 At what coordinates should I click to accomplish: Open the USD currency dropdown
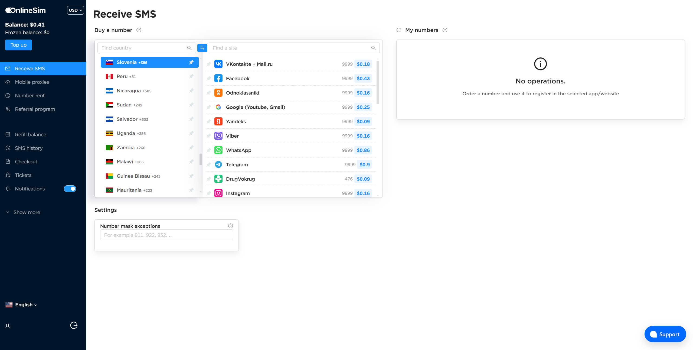click(75, 10)
